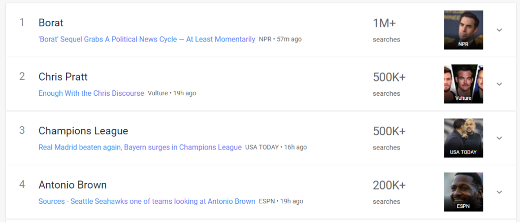Screen dimensions: 520x222
Task: Open Real Madrid beaten again article link
Action: 140,147
